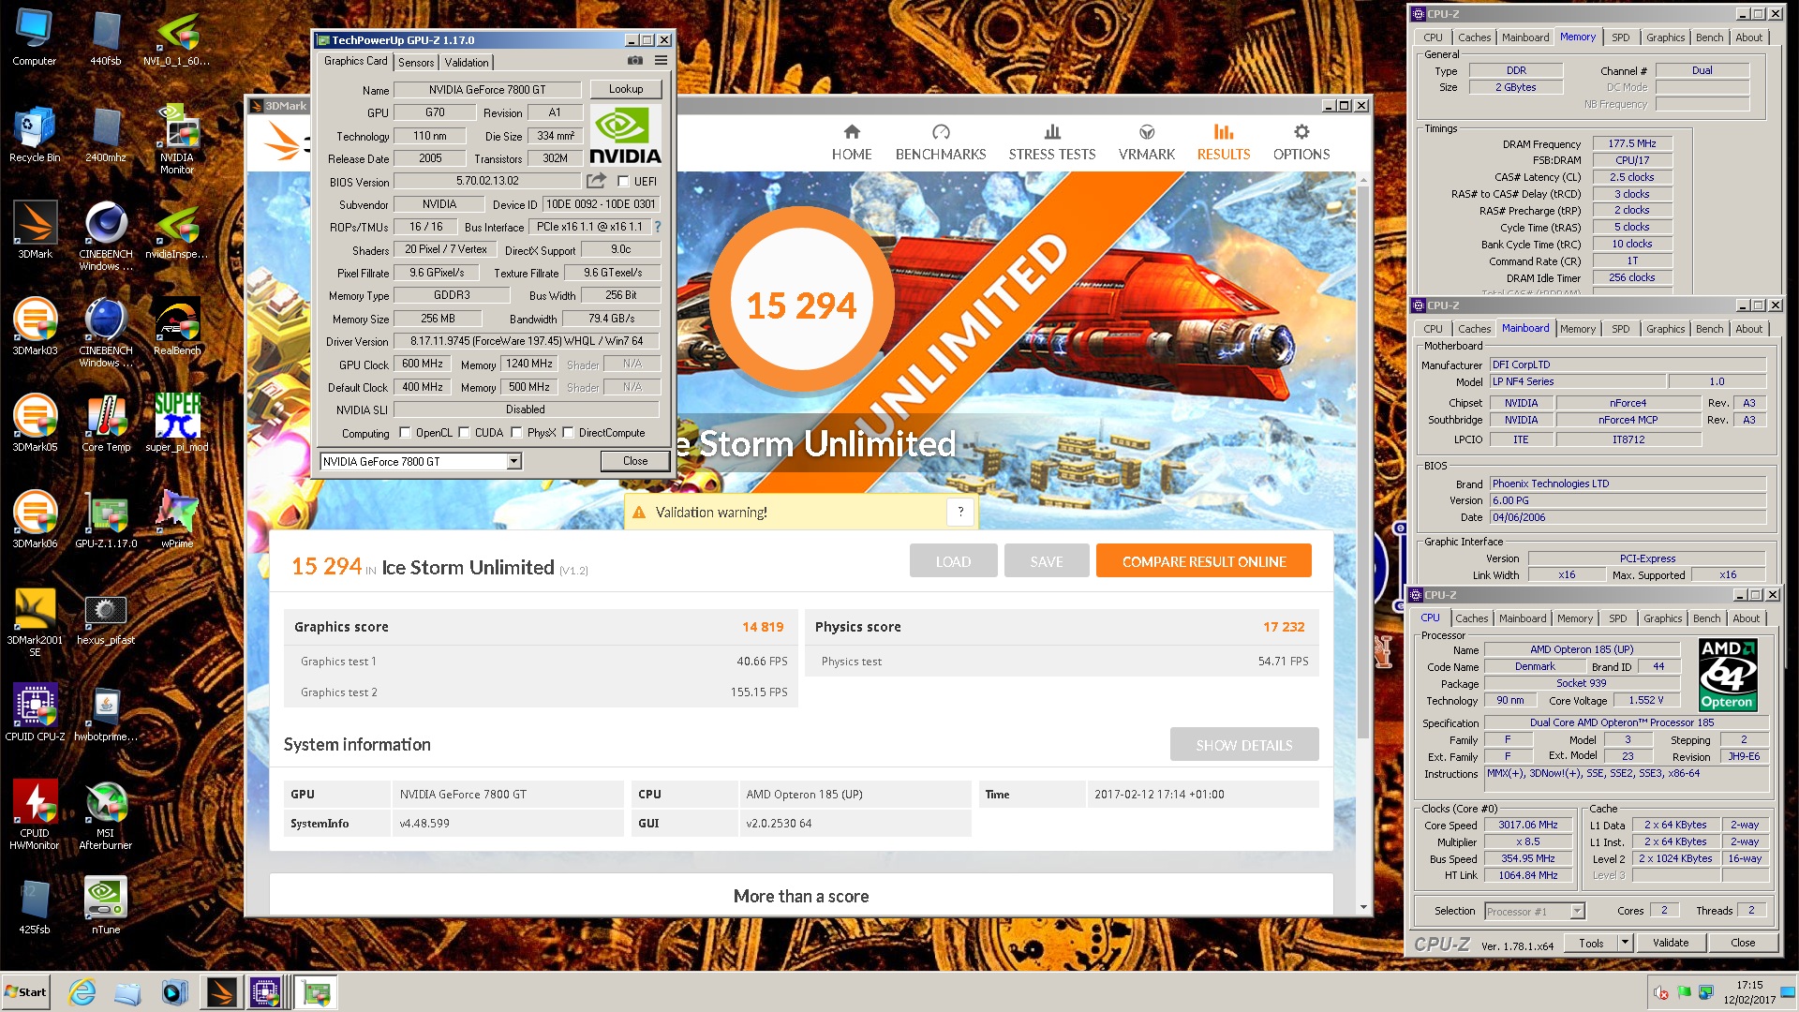Select Caches tab in bottom CPU-Z window
The width and height of the screenshot is (1799, 1012).
[x=1472, y=618]
